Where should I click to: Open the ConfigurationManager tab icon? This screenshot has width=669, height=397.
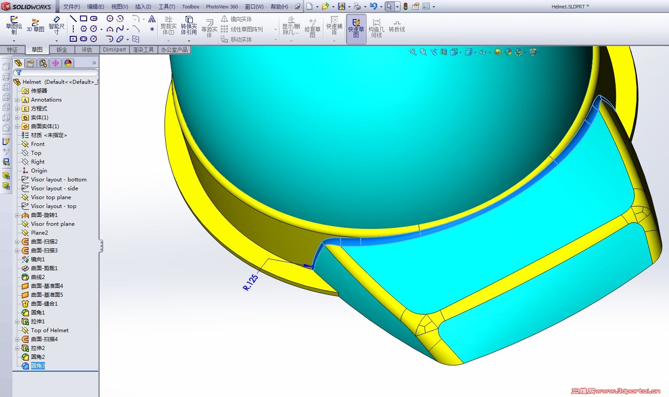click(x=43, y=63)
